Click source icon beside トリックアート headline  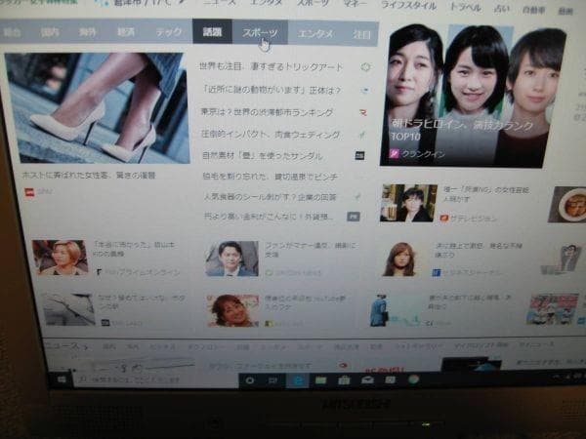(365, 67)
